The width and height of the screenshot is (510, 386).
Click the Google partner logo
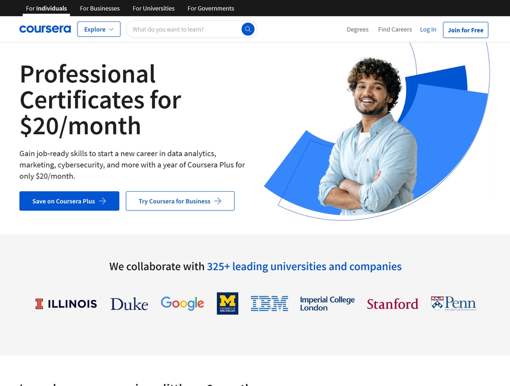point(182,303)
